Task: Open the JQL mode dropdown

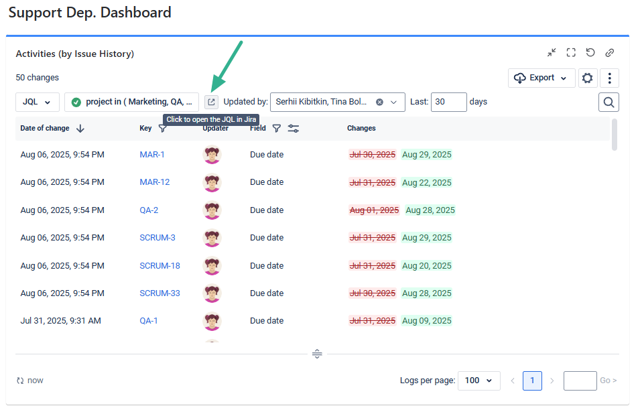Action: coord(37,102)
